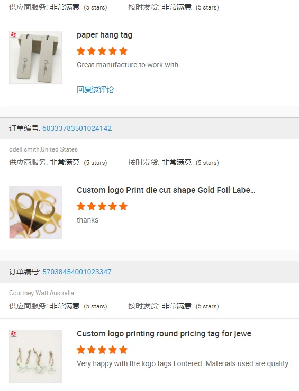Viewport: 299px width, 391px height.
Task: Click the star rating above 'thanks' review
Action: pos(102,206)
